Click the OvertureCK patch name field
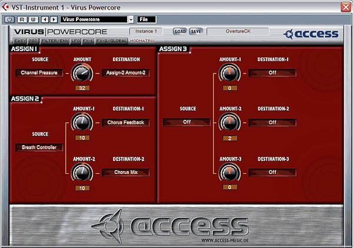This screenshot has width=353, height=248. (238, 31)
